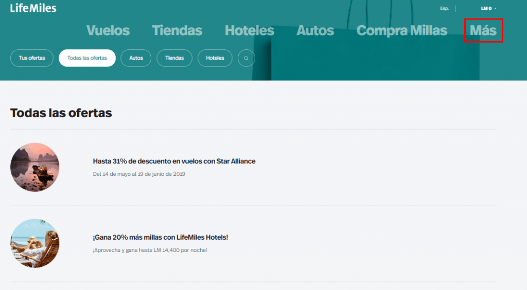This screenshot has height=290, width=527.
Task: Select the Todas las ofertas filter
Action: 87,58
